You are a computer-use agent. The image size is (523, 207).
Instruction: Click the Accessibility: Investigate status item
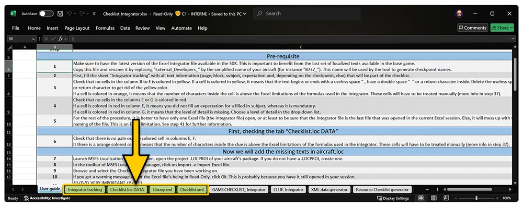(x=47, y=198)
